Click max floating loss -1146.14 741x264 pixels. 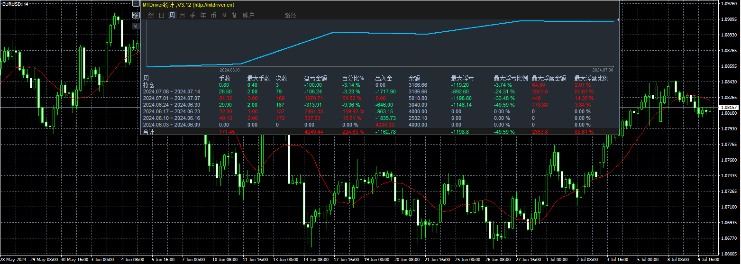pos(462,105)
